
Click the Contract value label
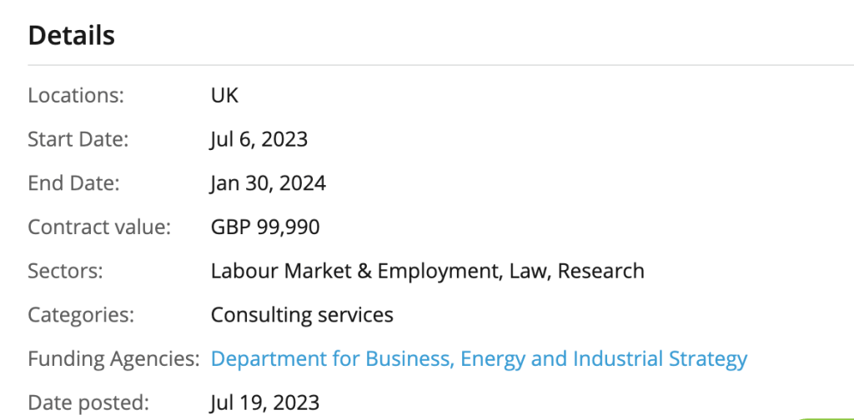99,227
